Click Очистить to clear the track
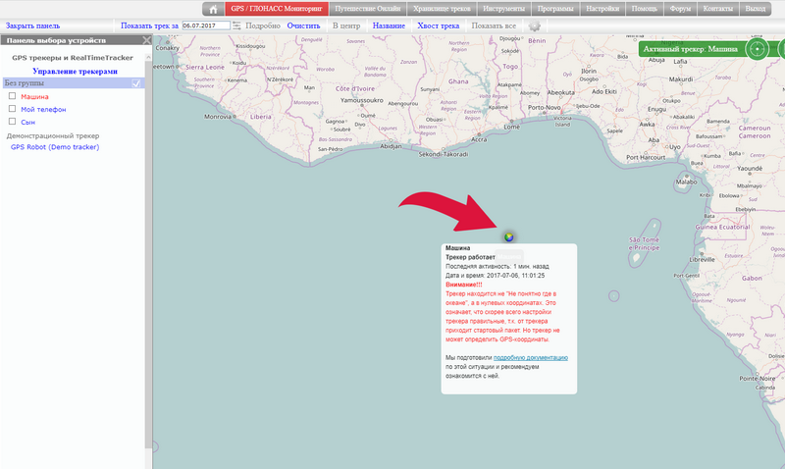The height and width of the screenshot is (469, 785). coord(303,26)
